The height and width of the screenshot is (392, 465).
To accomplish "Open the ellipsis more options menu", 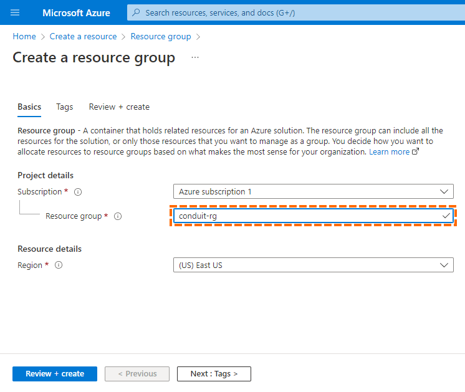I will pyautogui.click(x=195, y=57).
